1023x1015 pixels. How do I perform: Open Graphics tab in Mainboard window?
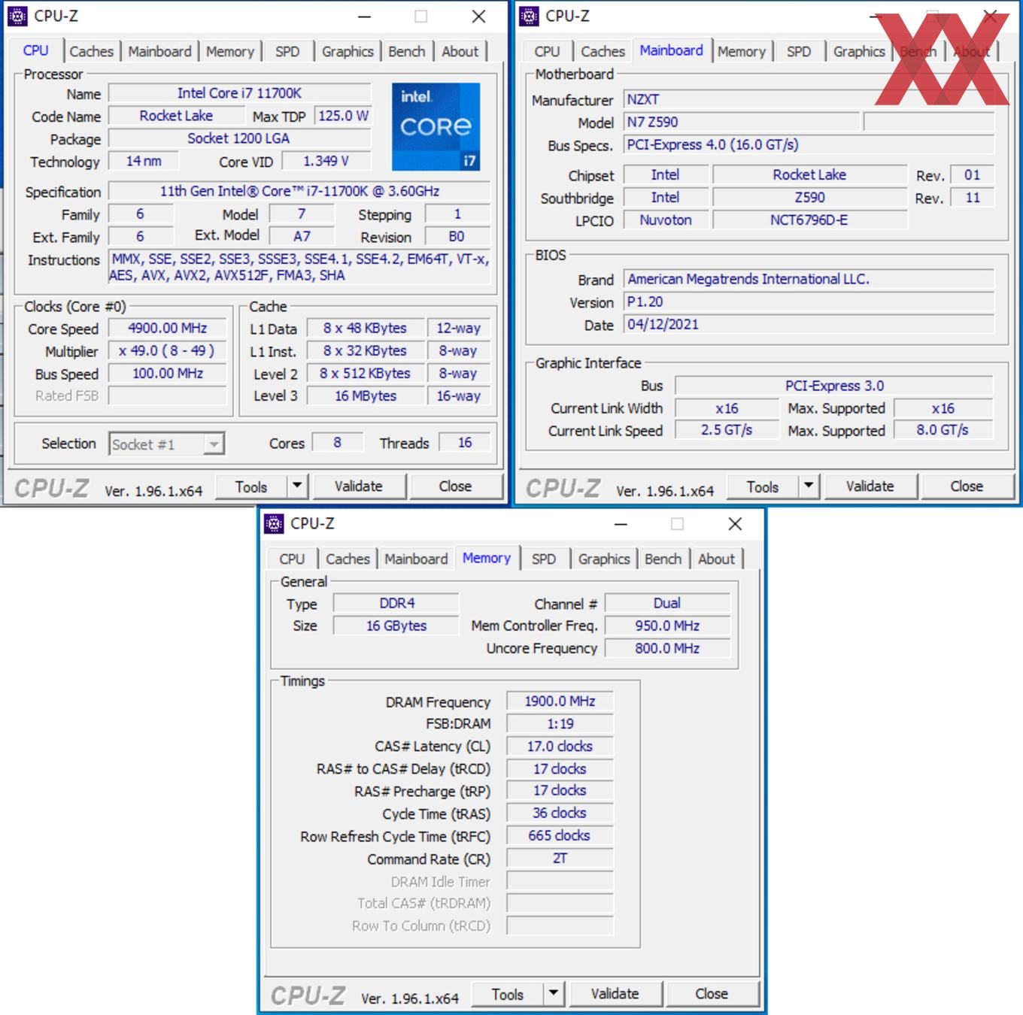(859, 52)
